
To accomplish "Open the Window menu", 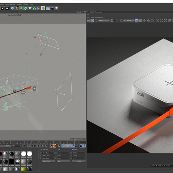I will pos(26,4).
